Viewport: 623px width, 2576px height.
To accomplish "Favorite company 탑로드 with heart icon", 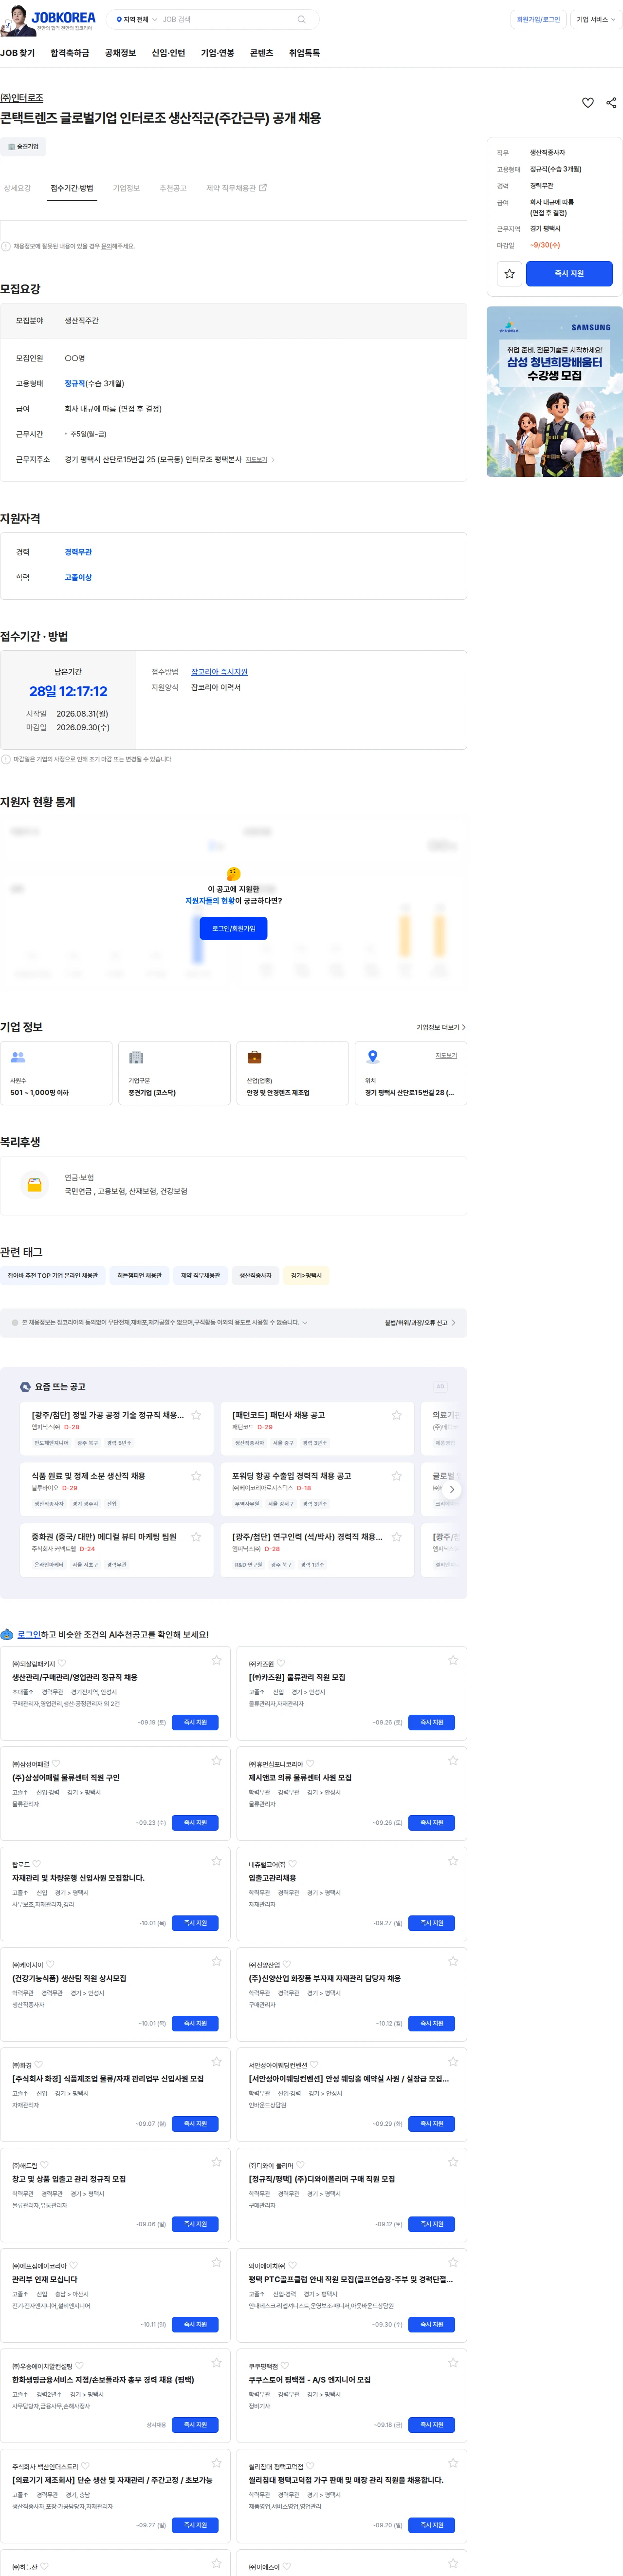I will click(x=37, y=1864).
